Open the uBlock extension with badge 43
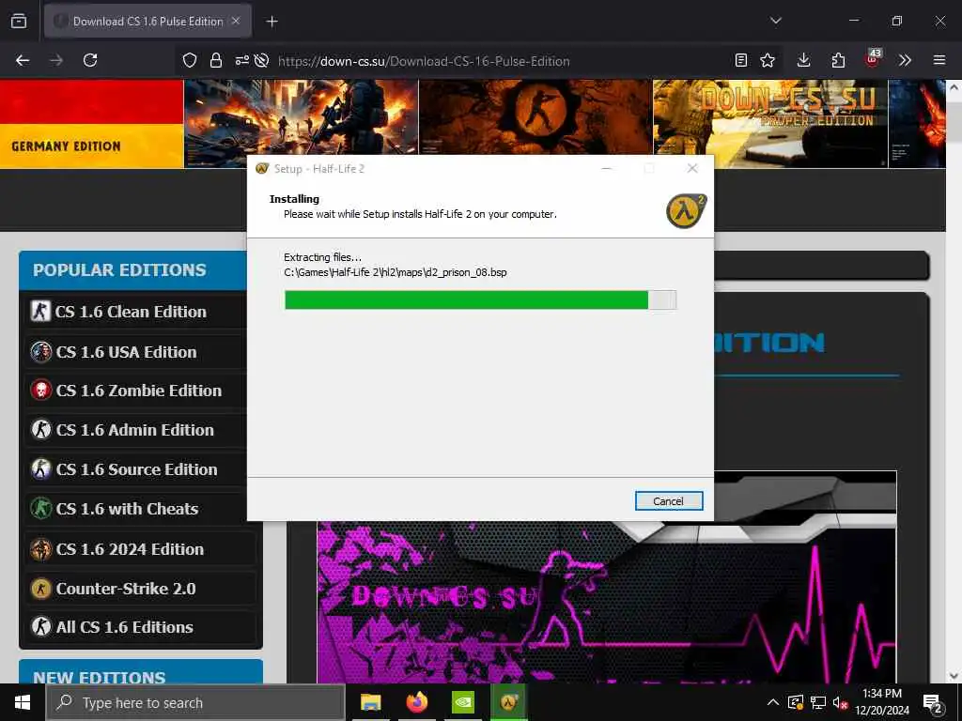This screenshot has width=962, height=721. point(873,59)
